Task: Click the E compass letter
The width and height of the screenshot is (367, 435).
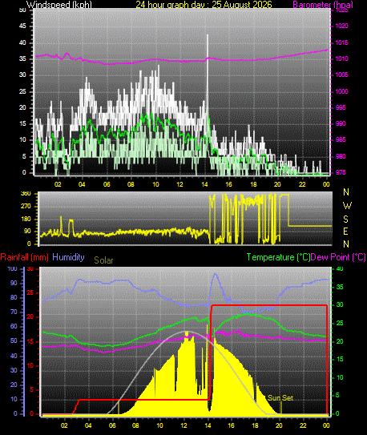Action: 345,231
